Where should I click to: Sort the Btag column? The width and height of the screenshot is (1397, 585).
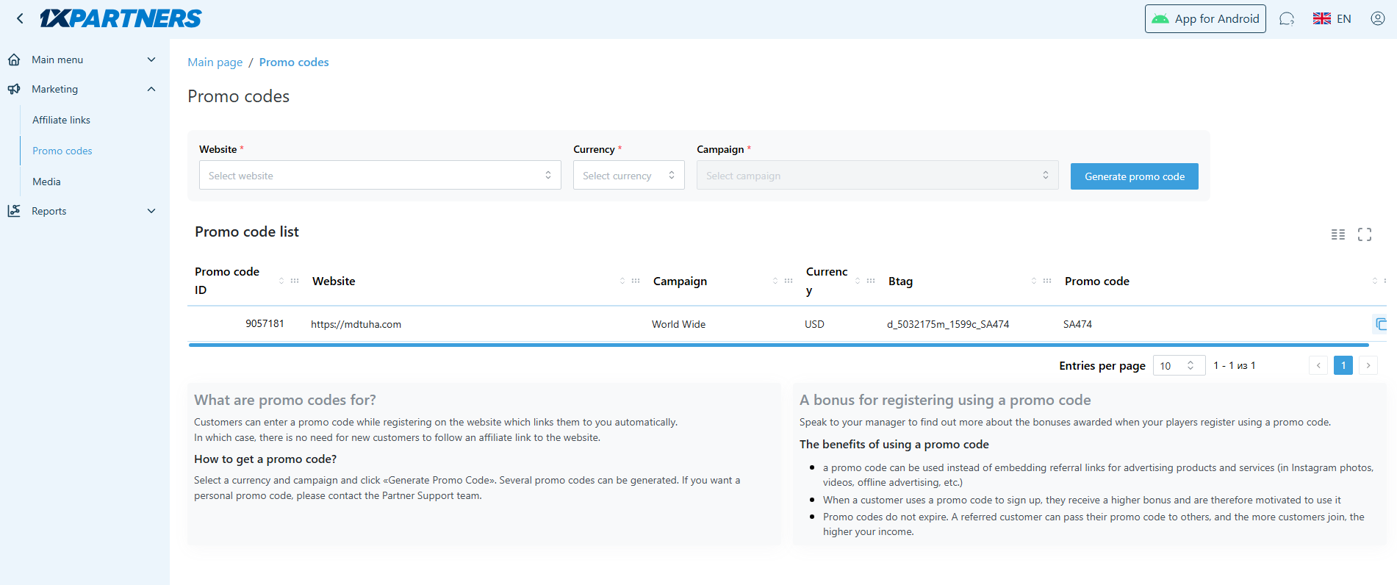tap(1034, 281)
